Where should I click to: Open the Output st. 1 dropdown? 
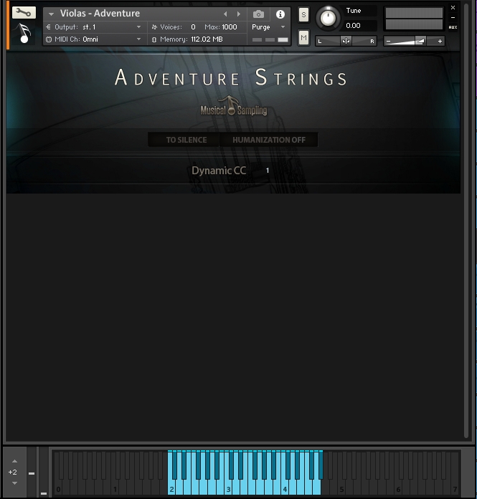tap(94, 27)
